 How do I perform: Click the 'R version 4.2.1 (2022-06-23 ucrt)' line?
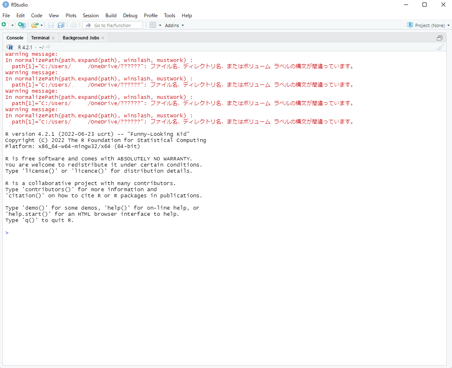coord(98,134)
